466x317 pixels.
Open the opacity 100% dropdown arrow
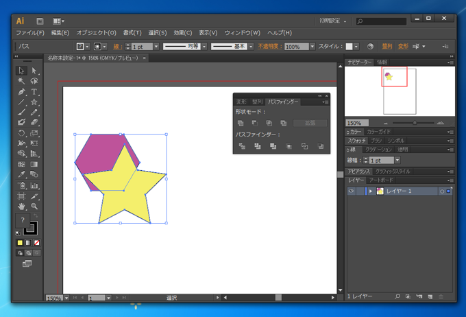312,47
